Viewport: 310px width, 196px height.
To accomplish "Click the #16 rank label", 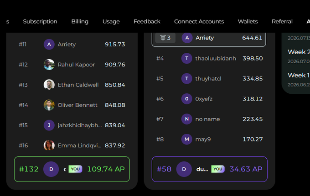I will click(x=23, y=146).
